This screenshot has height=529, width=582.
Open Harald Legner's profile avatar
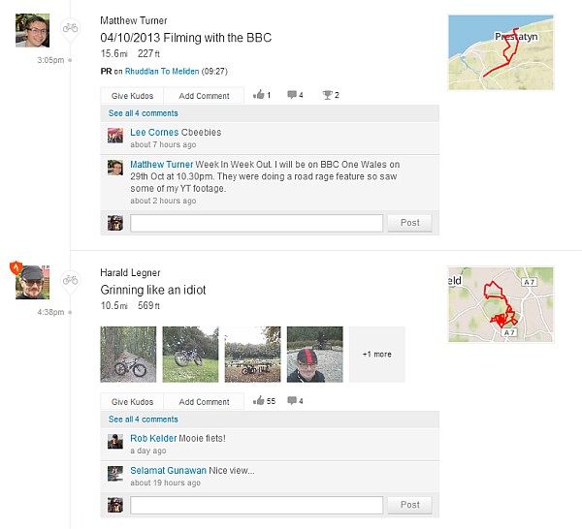tap(32, 281)
